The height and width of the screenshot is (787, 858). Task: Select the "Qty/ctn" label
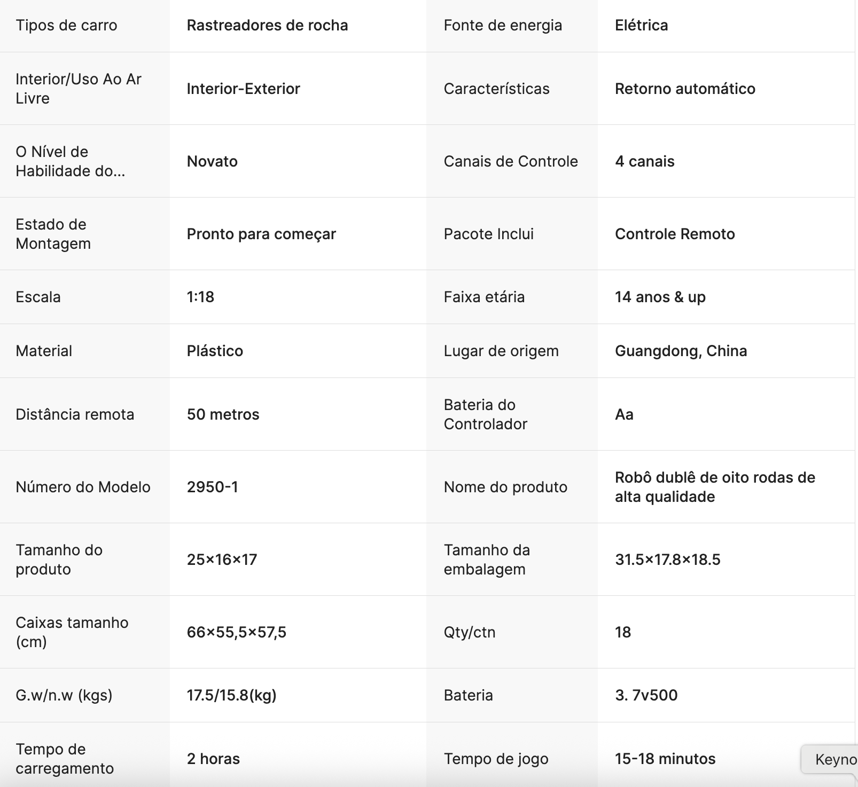point(470,632)
